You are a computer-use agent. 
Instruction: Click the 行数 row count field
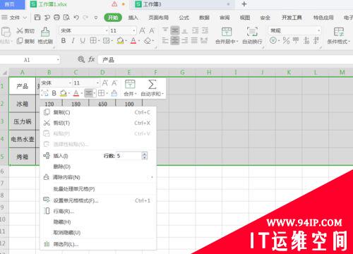[128, 156]
